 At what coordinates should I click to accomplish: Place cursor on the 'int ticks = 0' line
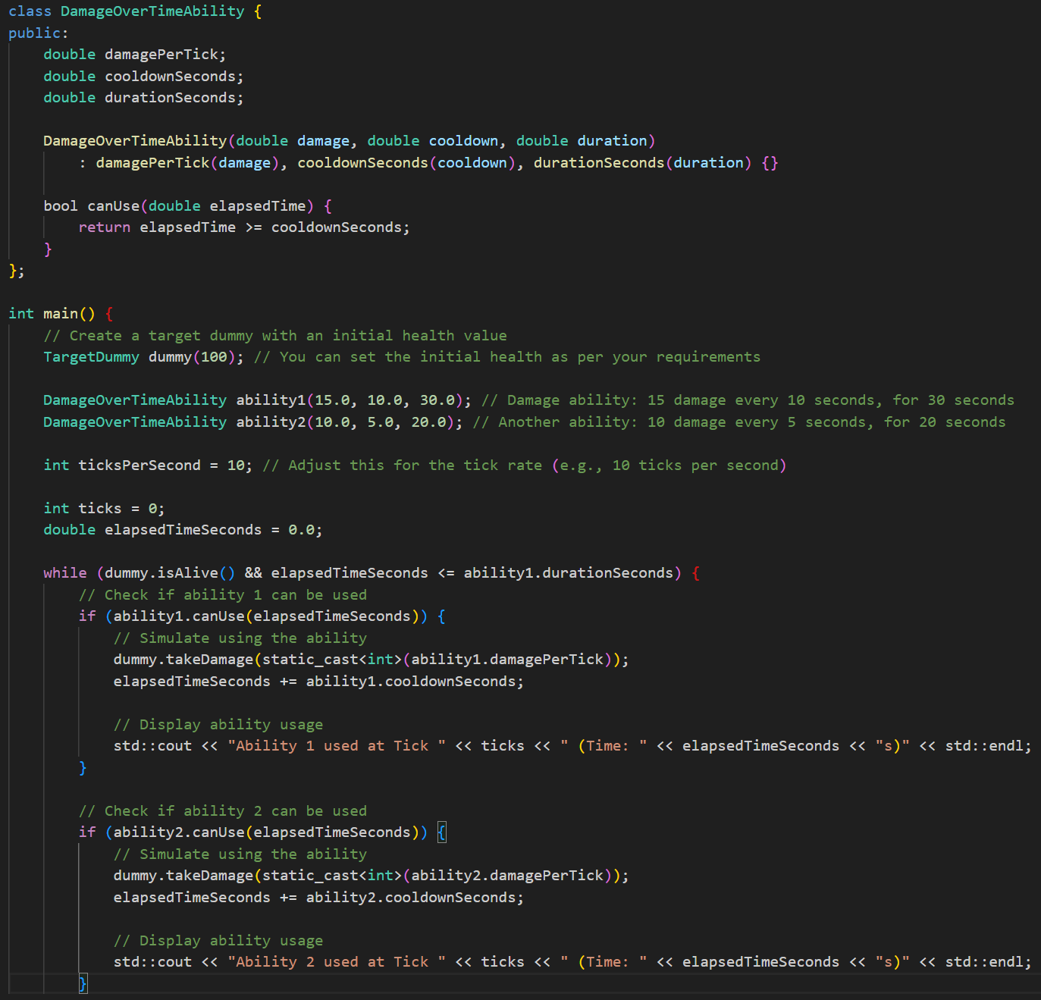click(x=103, y=509)
